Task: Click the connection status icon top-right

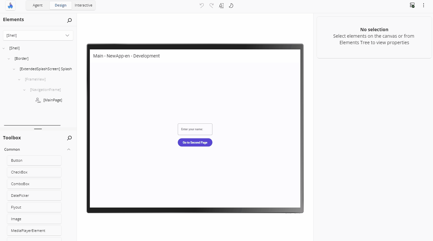Action: pyautogui.click(x=412, y=5)
